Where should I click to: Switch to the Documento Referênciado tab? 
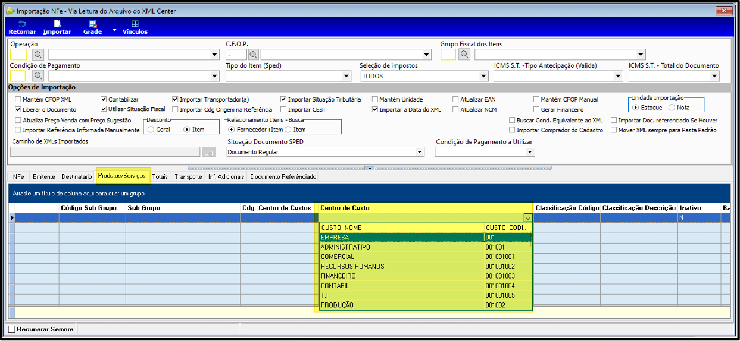pyautogui.click(x=283, y=177)
